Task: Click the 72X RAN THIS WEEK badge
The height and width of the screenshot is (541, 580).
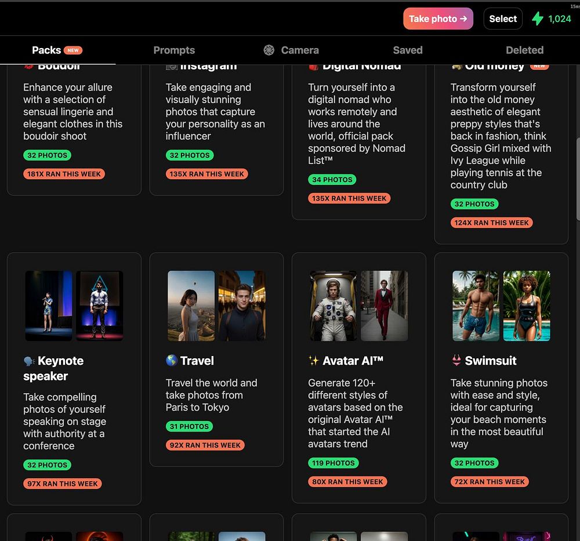Action: click(490, 482)
